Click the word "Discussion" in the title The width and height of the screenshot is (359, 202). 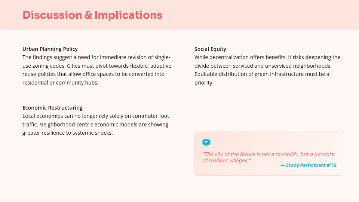pos(52,15)
